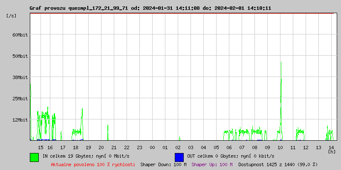The image size is (341, 170).
Task: Click the 25Mbit y-axis label
Action: tap(20, 99)
